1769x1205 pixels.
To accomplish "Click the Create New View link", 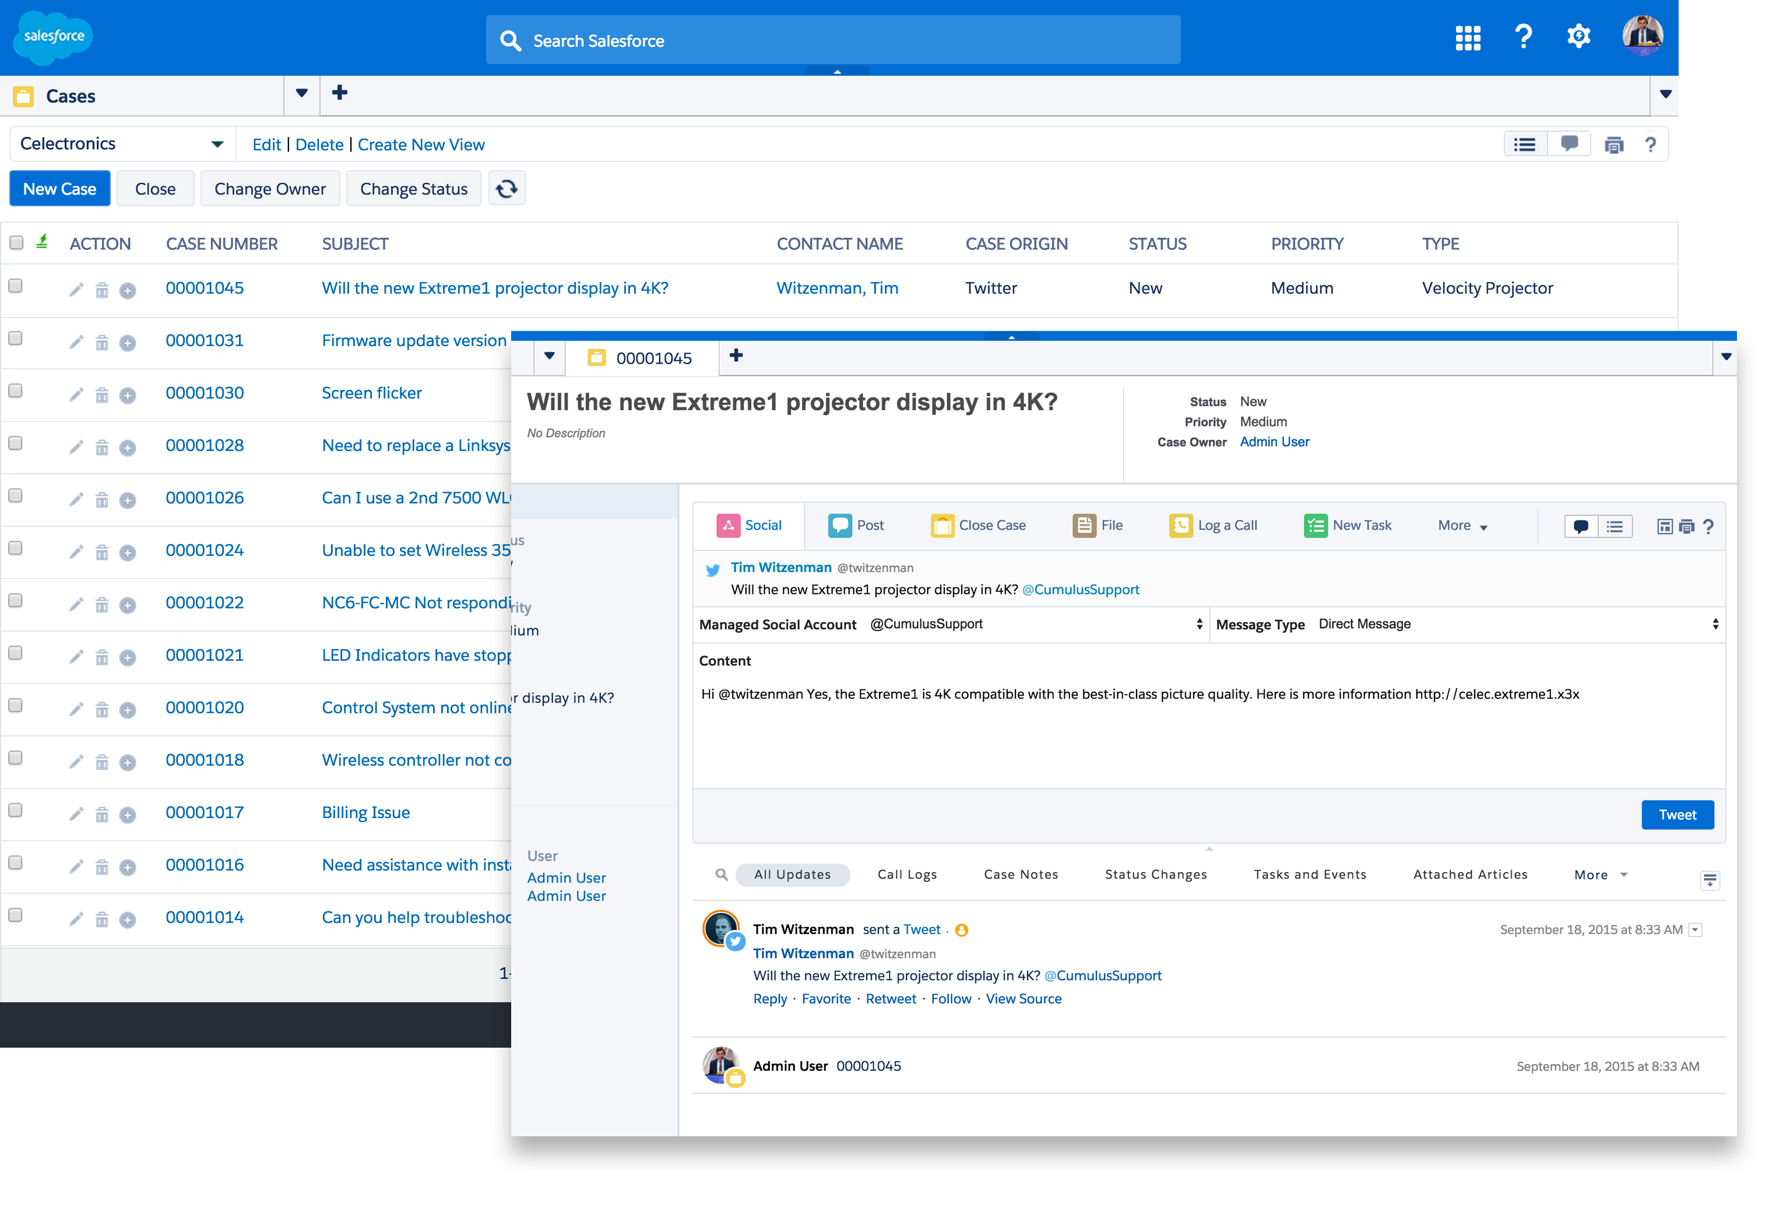I will point(421,145).
